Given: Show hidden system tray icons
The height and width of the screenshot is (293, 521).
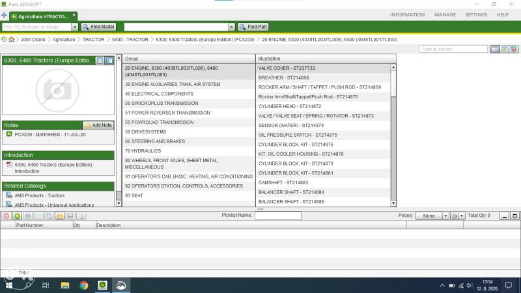Looking at the screenshot, I should click(442, 285).
